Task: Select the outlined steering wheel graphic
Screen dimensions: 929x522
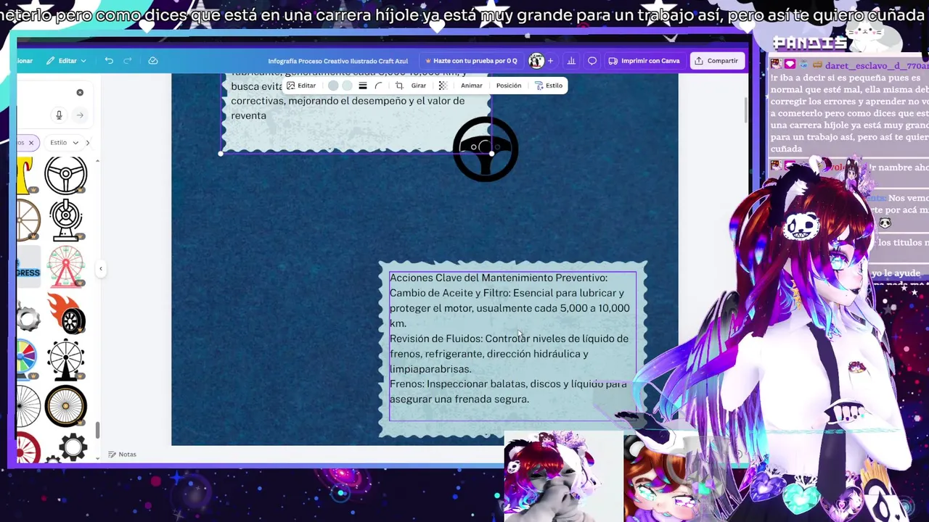Action: coord(66,175)
